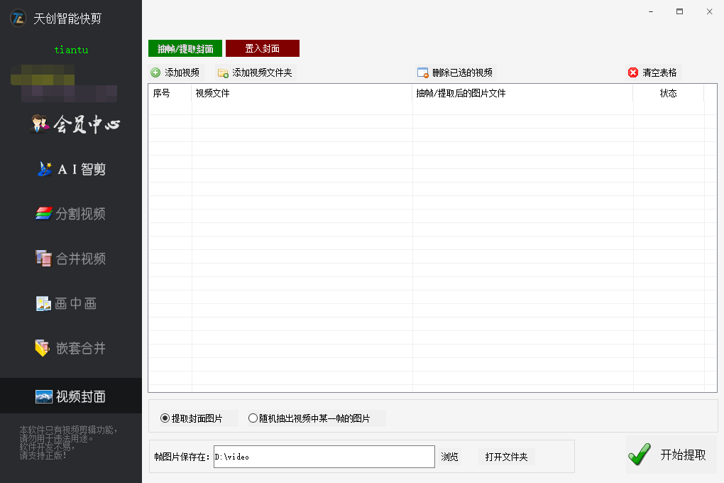
Task: Select the 分割视频 split video icon
Action: [44, 214]
